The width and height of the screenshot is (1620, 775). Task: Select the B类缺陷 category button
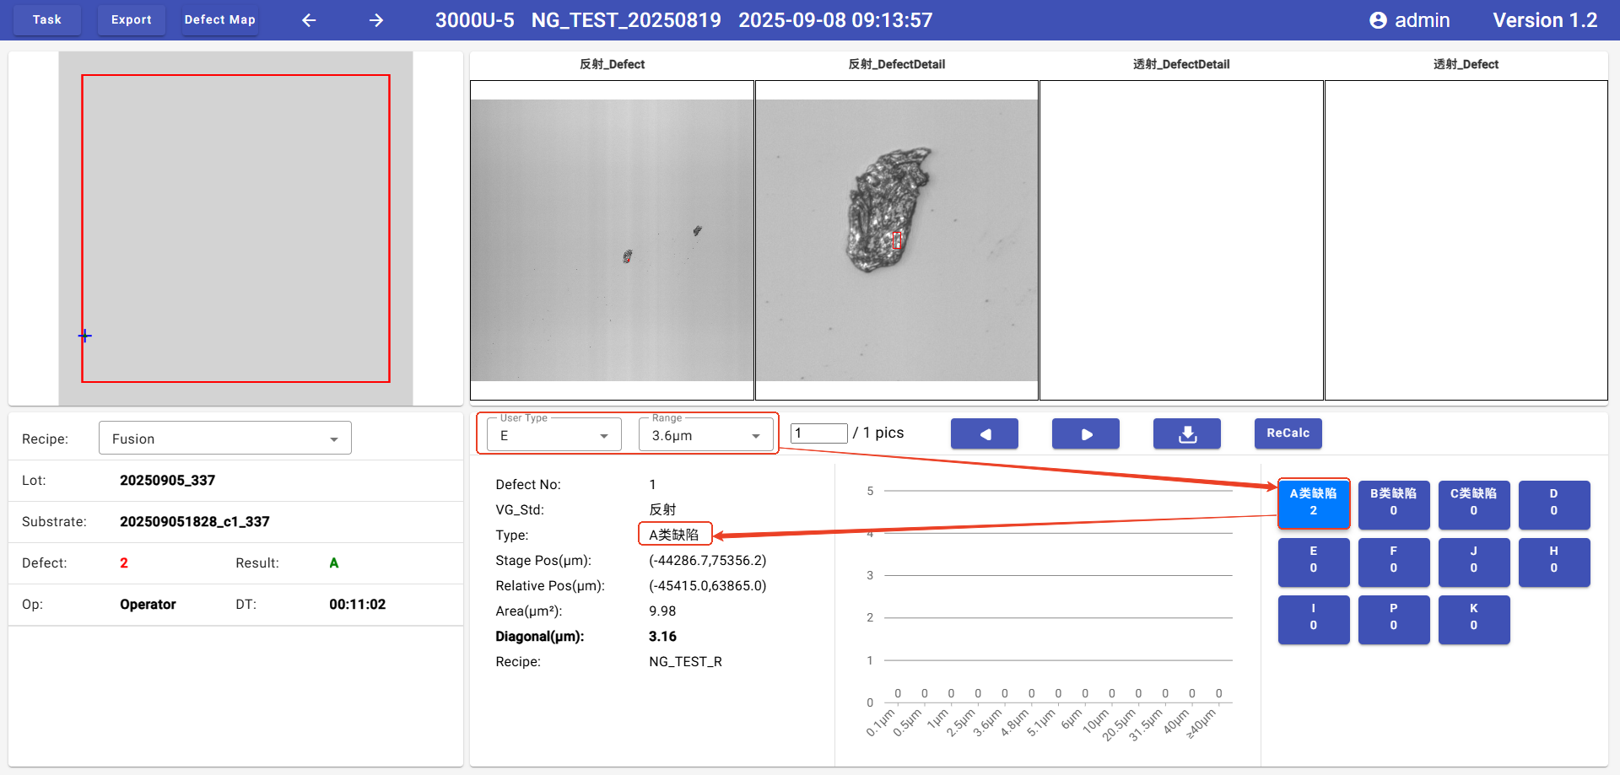(1393, 503)
